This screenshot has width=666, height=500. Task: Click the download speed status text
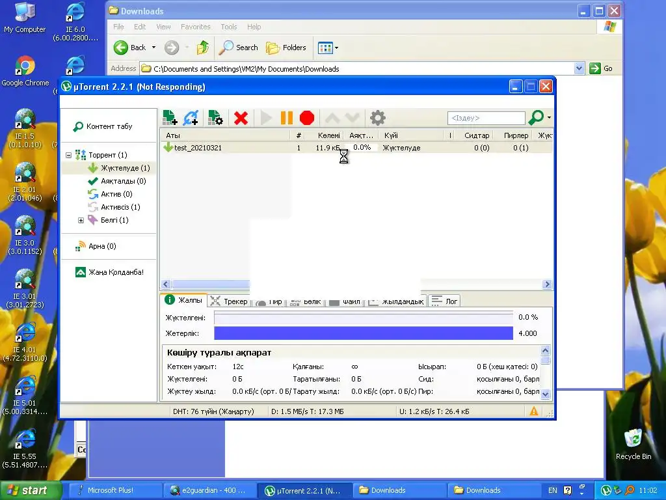[308, 411]
